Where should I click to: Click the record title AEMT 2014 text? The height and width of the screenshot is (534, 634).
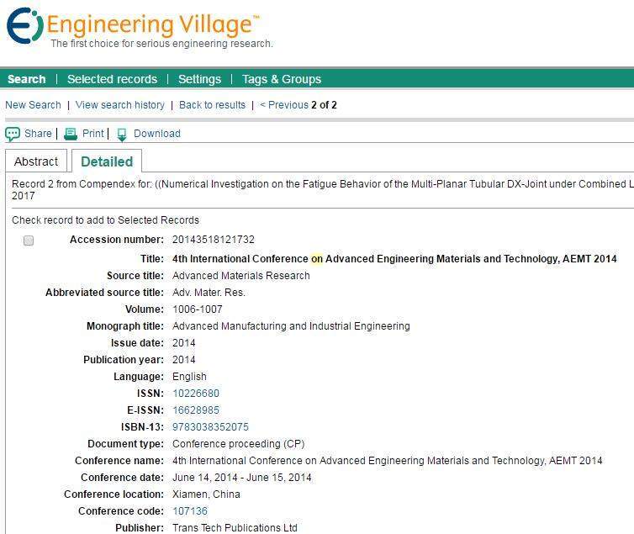(394, 259)
